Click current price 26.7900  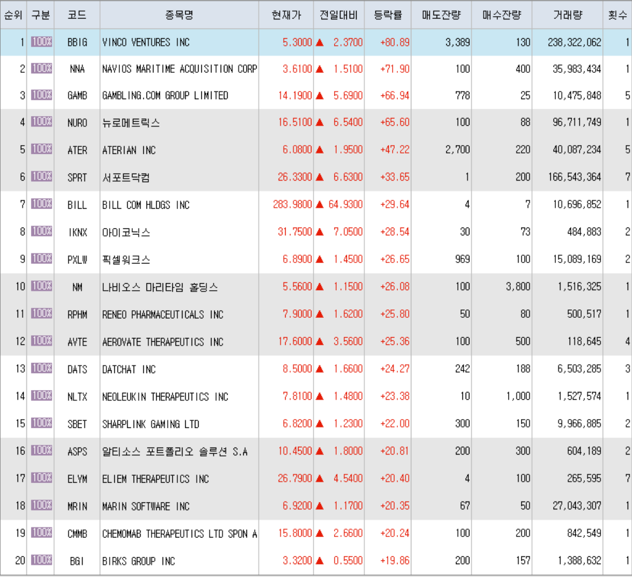click(x=295, y=478)
